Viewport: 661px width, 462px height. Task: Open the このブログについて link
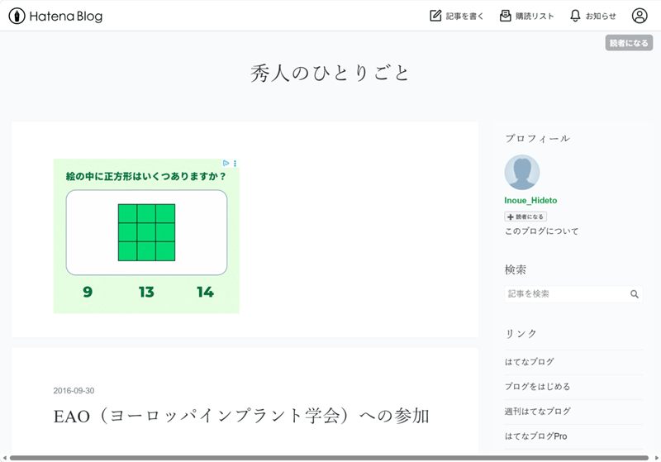542,231
